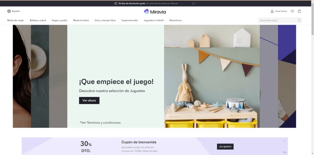Viewport: 314px width, 155px height.
Task: Show the previous carousel slide on left
Action: coord(40,76)
